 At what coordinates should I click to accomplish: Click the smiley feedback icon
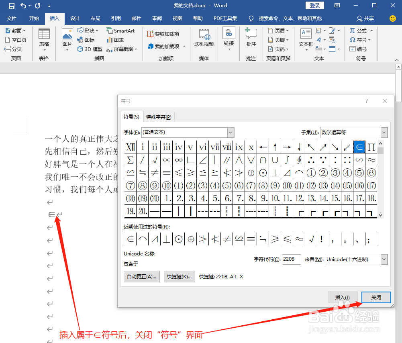tap(392, 18)
